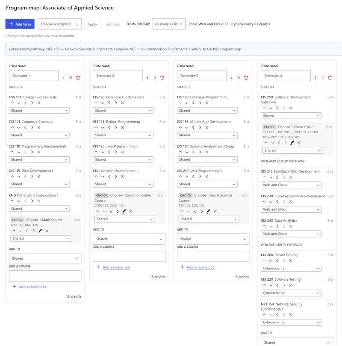Click the Remove button
This screenshot has width=342, height=346.
[112, 24]
